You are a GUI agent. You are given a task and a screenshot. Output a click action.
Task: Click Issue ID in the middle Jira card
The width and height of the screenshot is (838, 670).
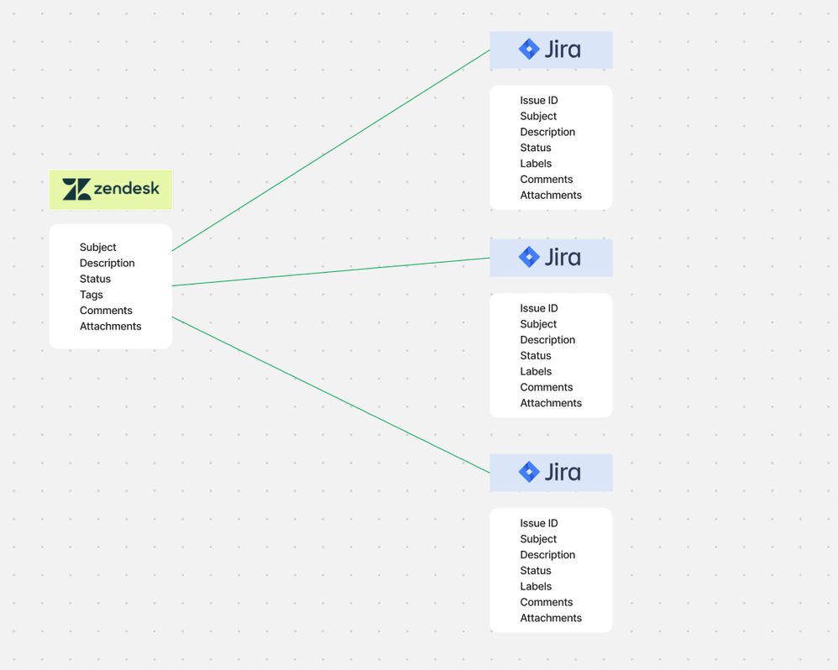click(x=539, y=308)
